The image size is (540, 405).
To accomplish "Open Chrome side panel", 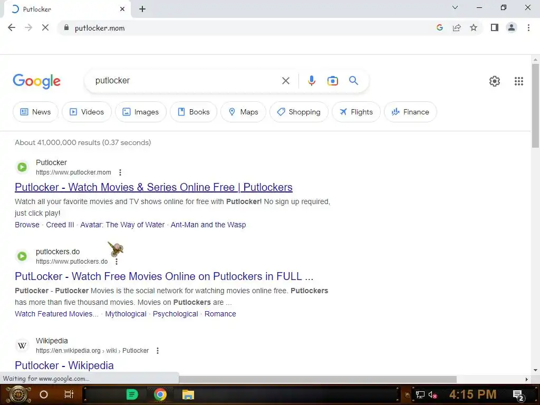I will click(495, 27).
